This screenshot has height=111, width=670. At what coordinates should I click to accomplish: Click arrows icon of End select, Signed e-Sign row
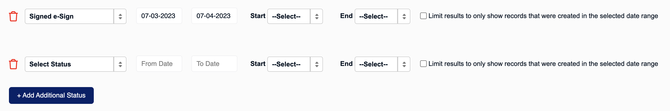(x=404, y=16)
